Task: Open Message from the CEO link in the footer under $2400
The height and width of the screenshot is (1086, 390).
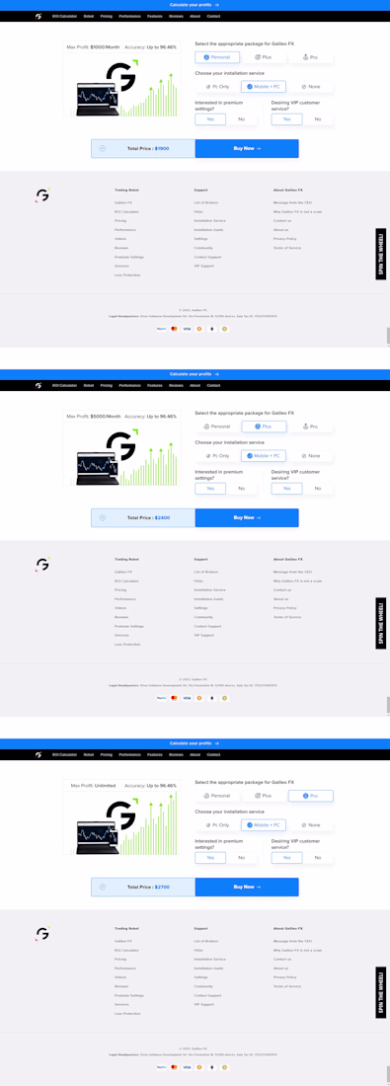Action: (293, 572)
